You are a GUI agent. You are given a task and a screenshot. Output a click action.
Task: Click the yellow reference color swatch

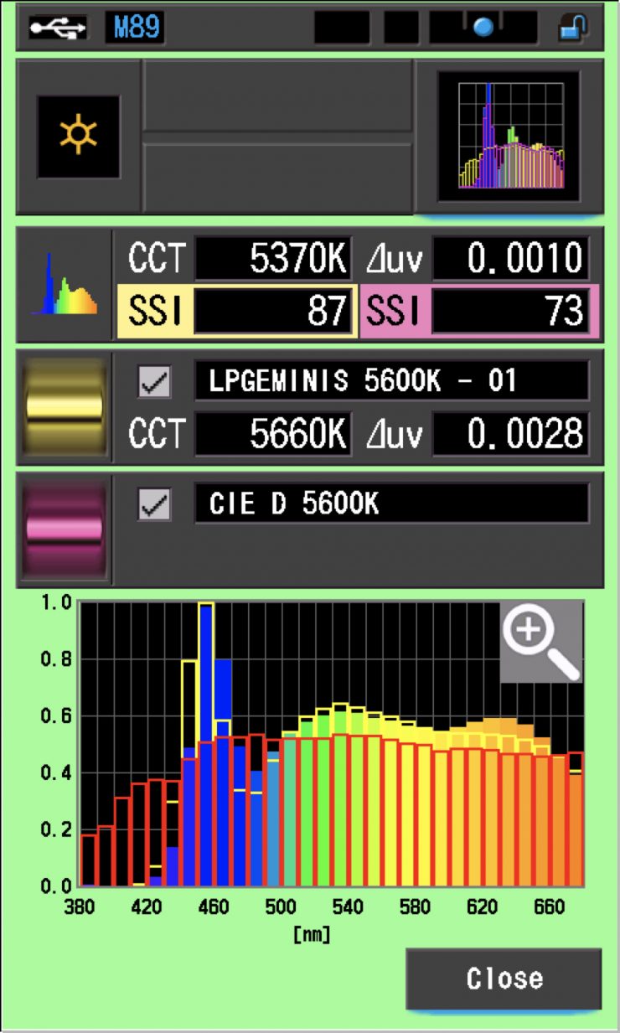65,407
